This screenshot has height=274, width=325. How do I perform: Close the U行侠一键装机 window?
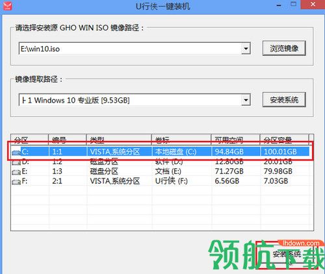pyautogui.click(x=313, y=5)
